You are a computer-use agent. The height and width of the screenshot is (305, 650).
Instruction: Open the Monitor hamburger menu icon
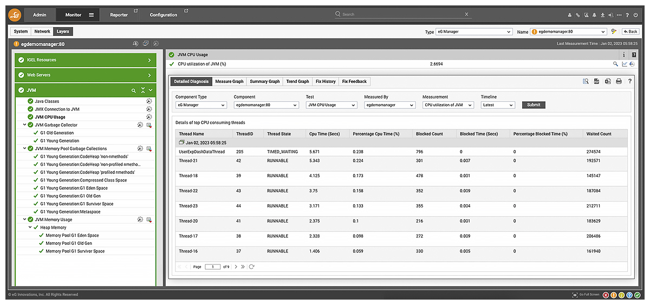pyautogui.click(x=91, y=15)
